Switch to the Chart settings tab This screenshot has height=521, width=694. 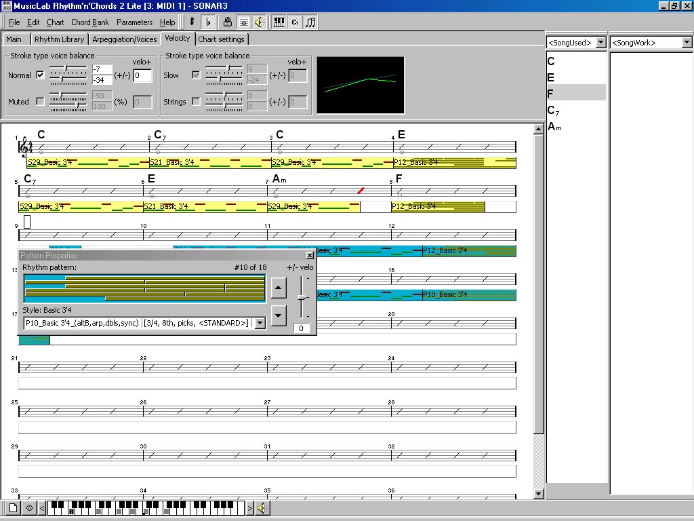coord(222,39)
